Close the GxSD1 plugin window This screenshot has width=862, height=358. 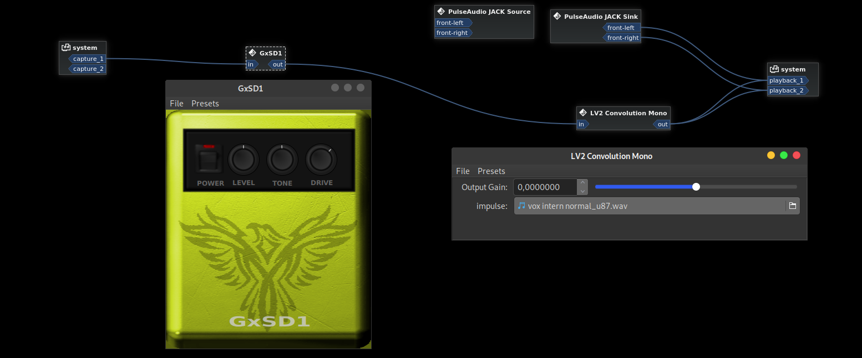point(361,88)
